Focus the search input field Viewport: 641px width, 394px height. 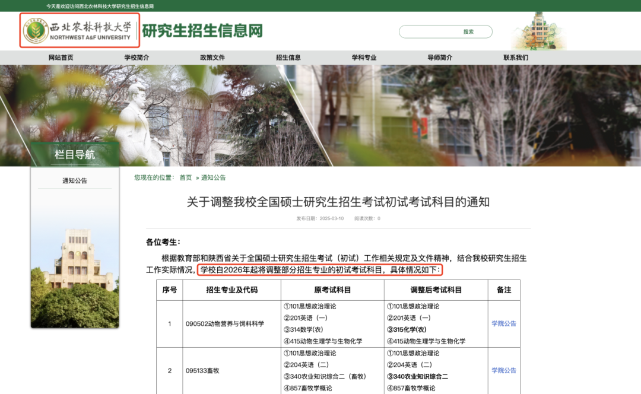point(427,32)
